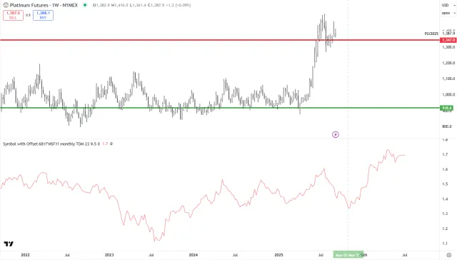
Task: Click the Platinum Futures symbol logo icon
Action: (x=6, y=5)
